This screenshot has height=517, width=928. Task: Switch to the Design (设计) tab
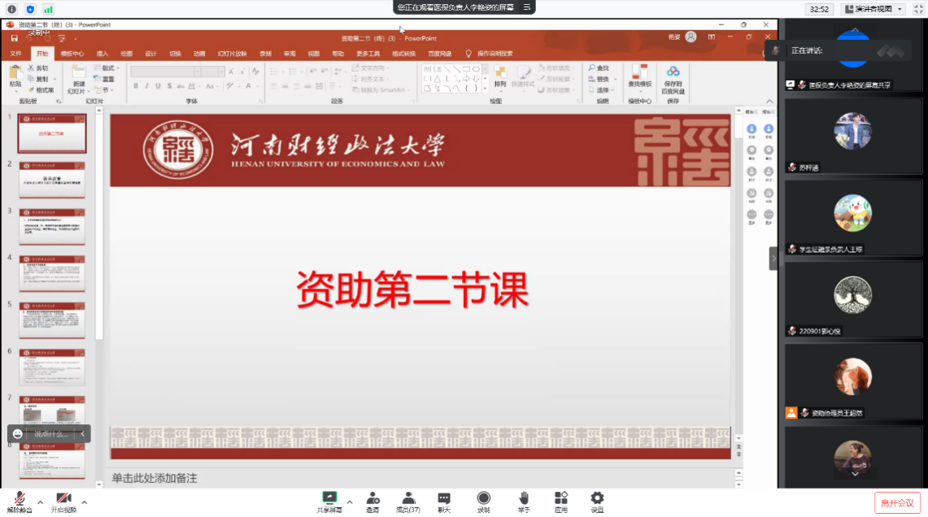pyautogui.click(x=151, y=54)
